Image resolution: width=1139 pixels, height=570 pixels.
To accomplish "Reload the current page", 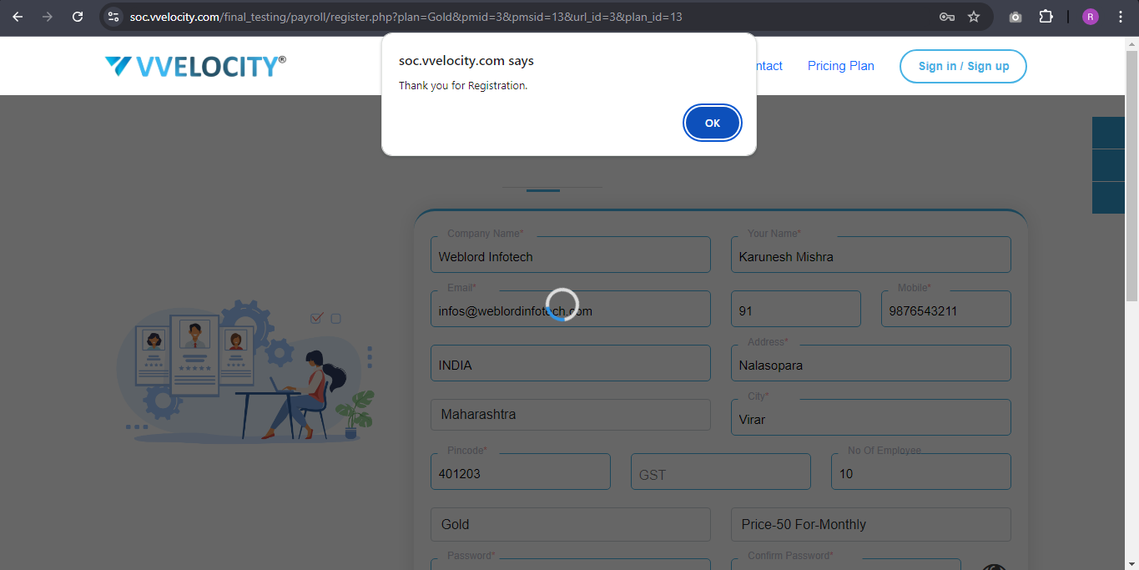I will [x=78, y=17].
